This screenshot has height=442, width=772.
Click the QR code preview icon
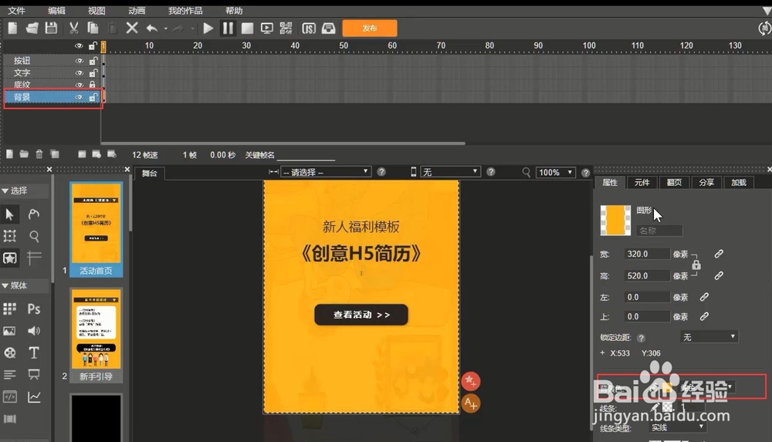coord(286,28)
